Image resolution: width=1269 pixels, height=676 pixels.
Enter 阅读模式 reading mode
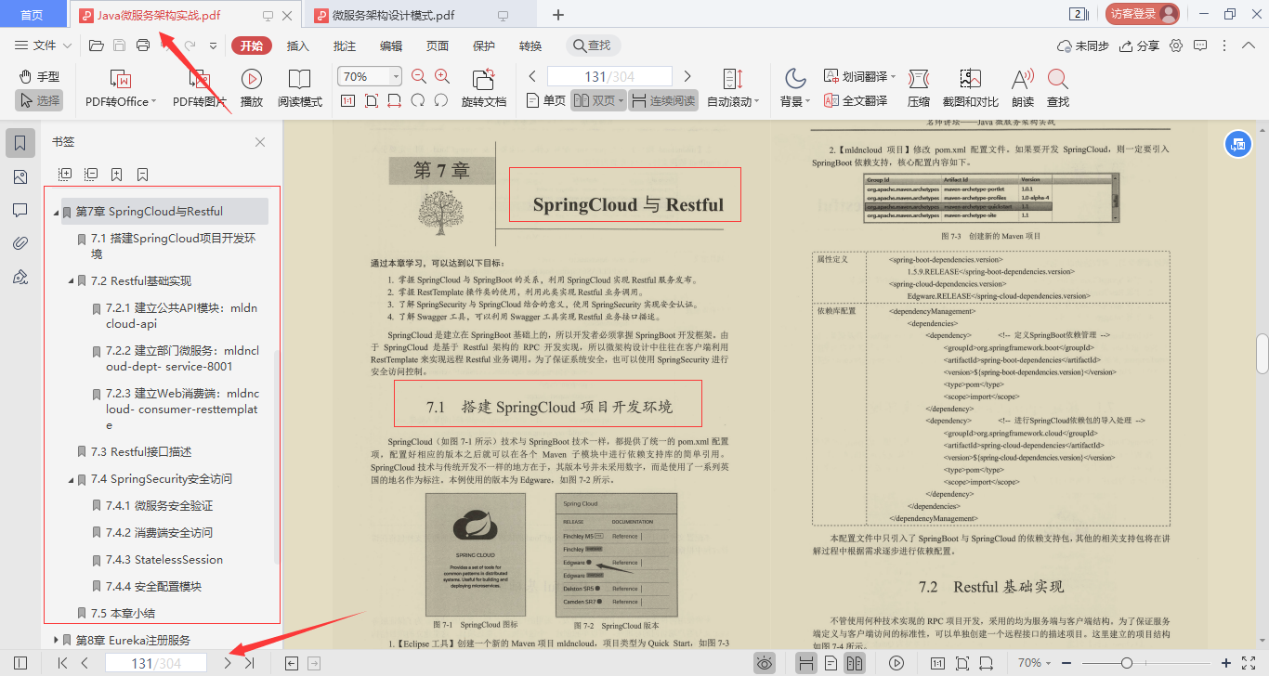300,89
